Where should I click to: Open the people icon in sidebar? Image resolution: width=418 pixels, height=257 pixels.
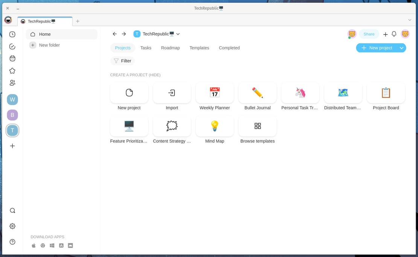pos(12,83)
